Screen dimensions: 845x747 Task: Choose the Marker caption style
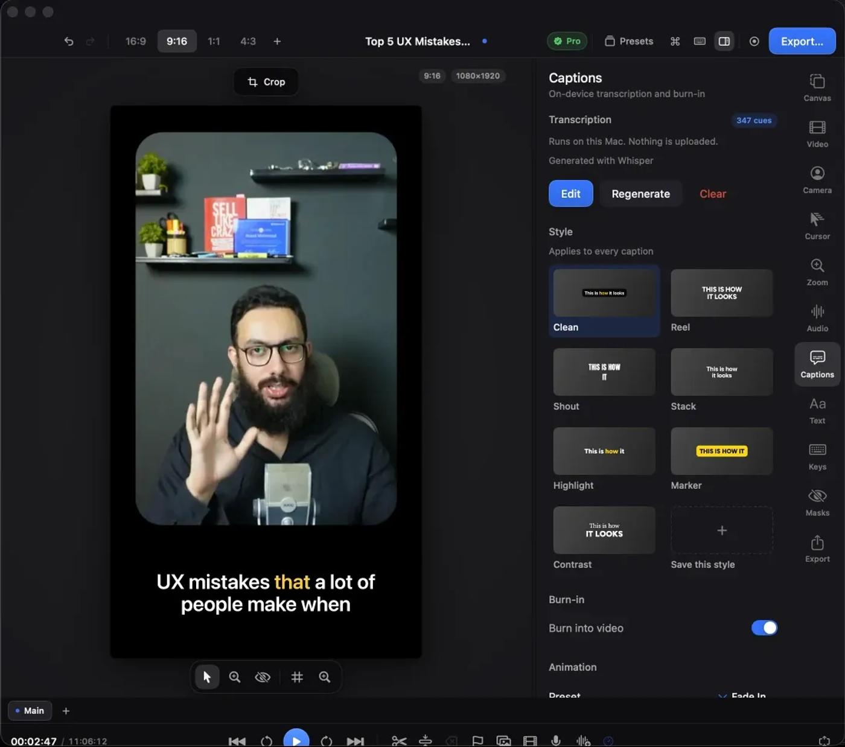coord(721,459)
